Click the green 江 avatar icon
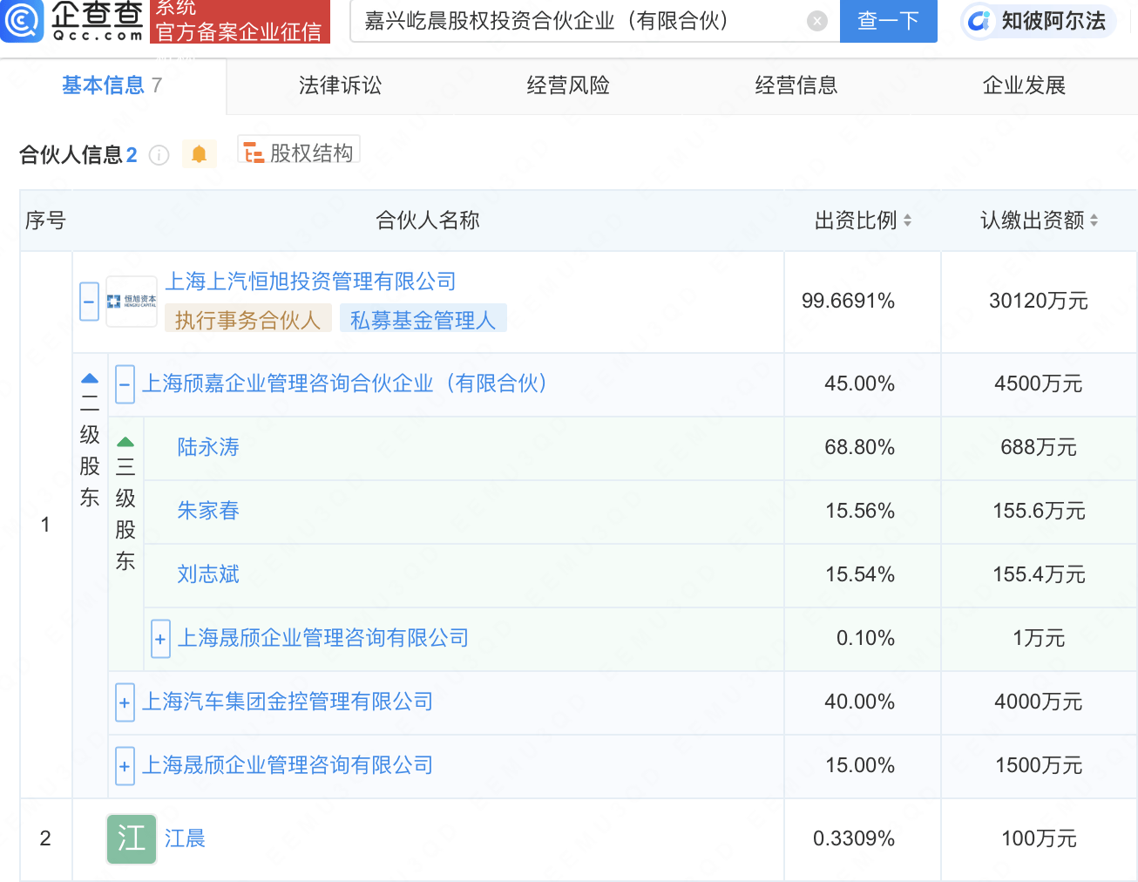Image resolution: width=1138 pixels, height=882 pixels. point(132,839)
